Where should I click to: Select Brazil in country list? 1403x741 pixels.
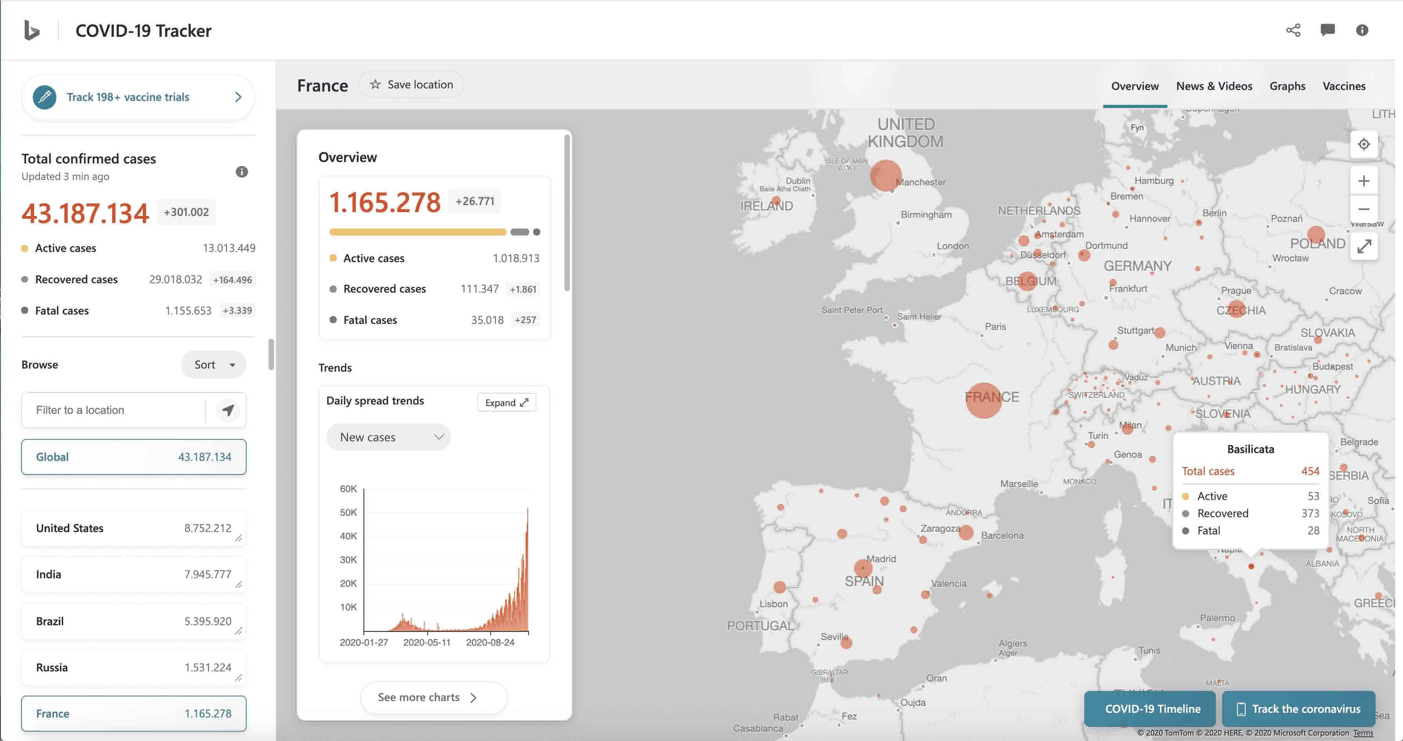[134, 621]
